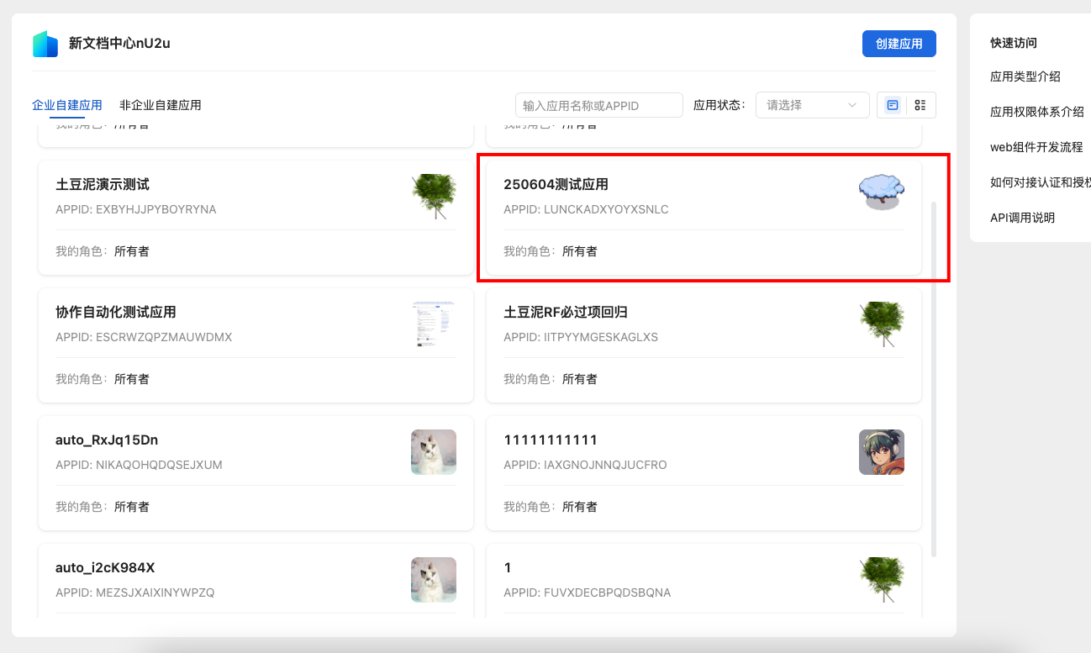Image resolution: width=1091 pixels, height=653 pixels.
Task: Click anime avatar icon of 11111111111 app
Action: point(881,452)
